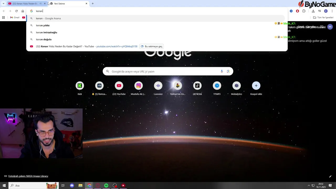Open File Explorer from the taskbar

[80, 186]
